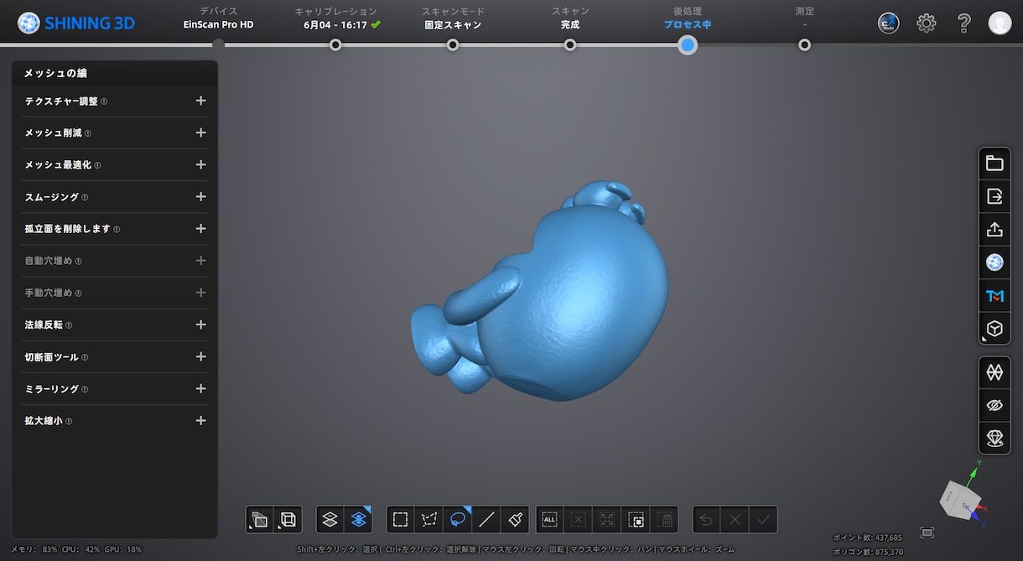The image size is (1023, 561).
Task: Click the cancel X icon in bottom toolbar
Action: [x=735, y=520]
